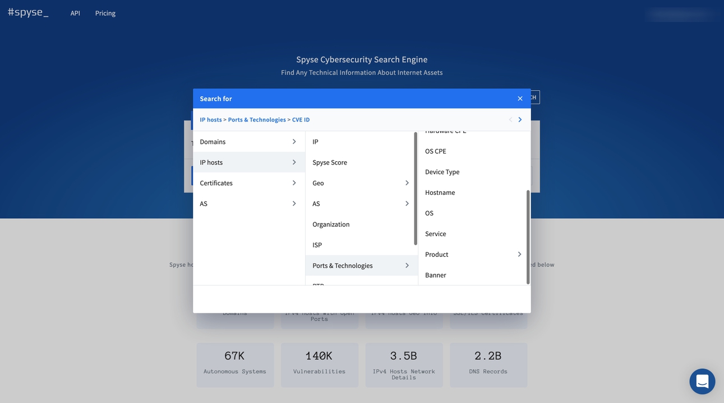Select the Device Type filter
724x403 pixels.
[x=442, y=172]
